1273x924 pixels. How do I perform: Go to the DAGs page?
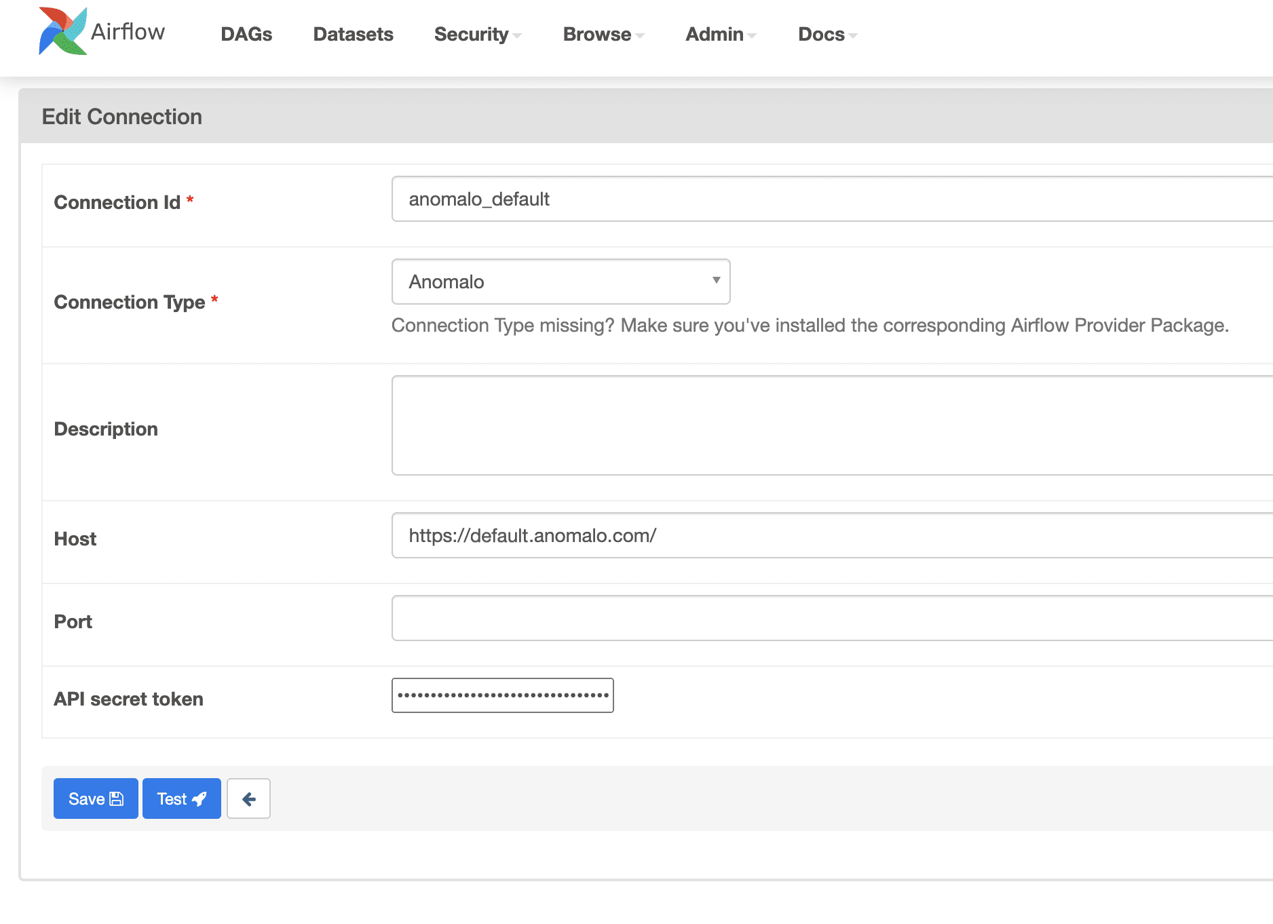click(x=246, y=35)
